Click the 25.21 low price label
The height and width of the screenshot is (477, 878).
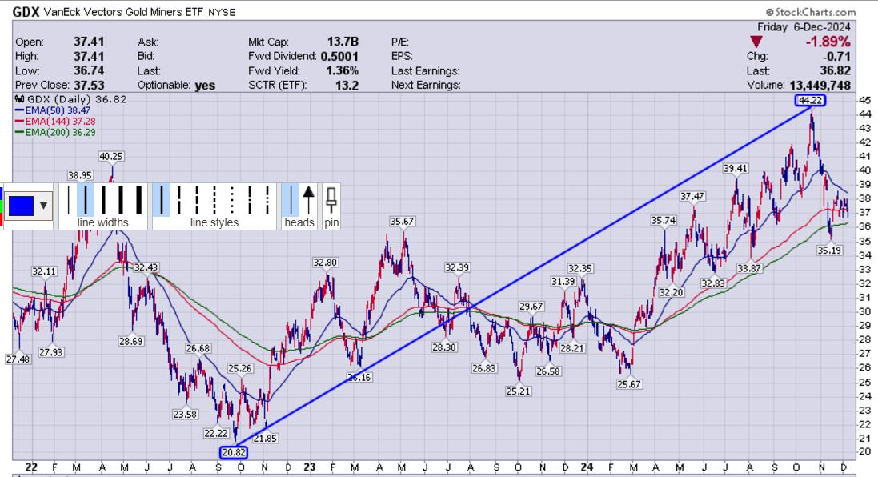tap(518, 391)
